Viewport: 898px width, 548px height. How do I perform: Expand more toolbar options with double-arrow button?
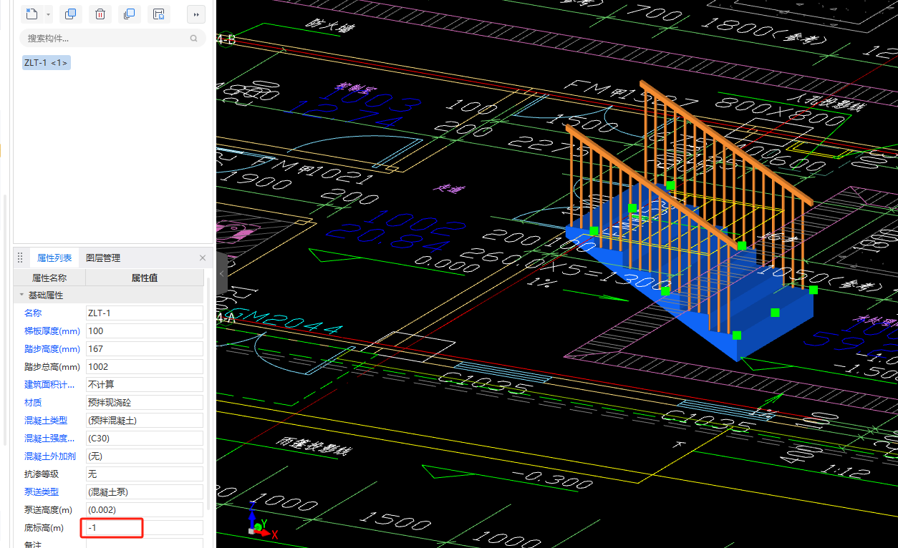(196, 14)
